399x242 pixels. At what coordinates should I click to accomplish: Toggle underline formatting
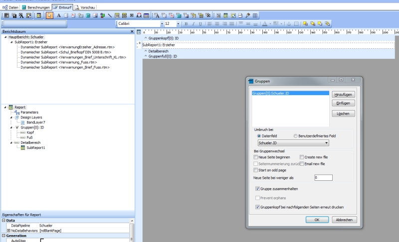pyautogui.click(x=200, y=23)
